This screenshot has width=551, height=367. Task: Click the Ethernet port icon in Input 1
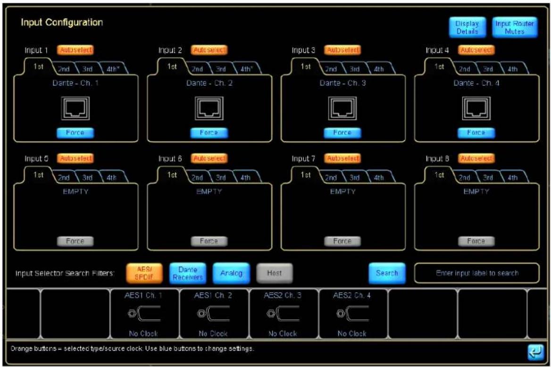pyautogui.click(x=75, y=108)
